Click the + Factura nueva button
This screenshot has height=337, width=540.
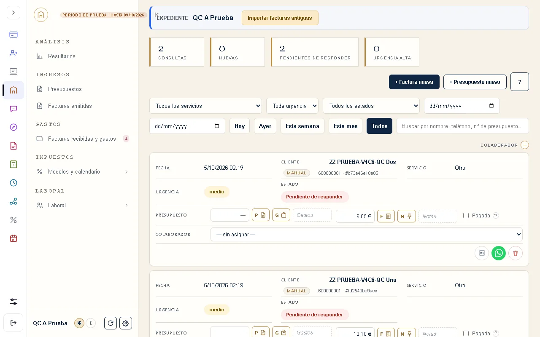click(x=414, y=82)
